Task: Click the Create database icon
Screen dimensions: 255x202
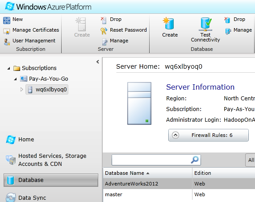Action: (168, 24)
